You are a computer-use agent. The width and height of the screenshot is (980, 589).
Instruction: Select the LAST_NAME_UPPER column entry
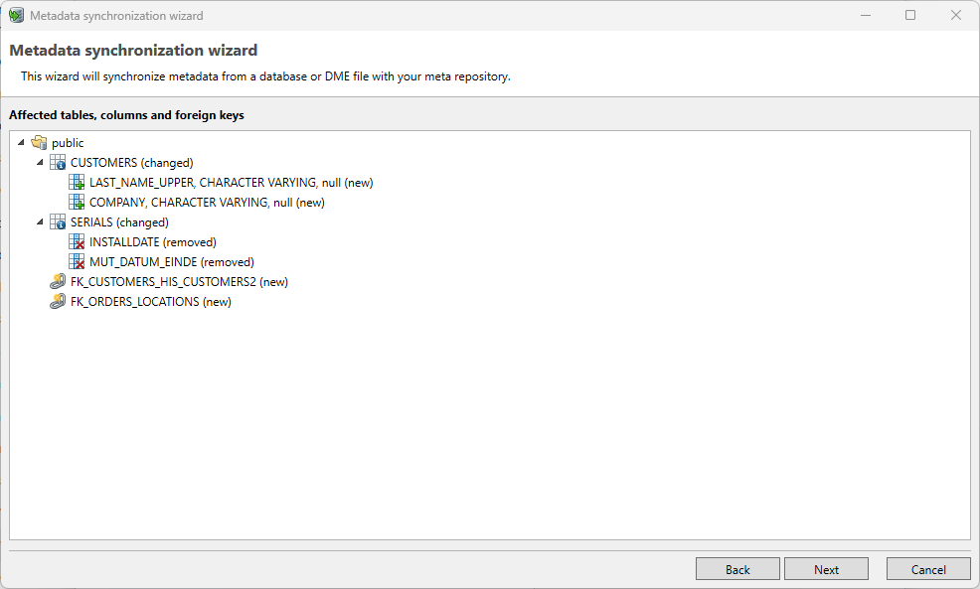click(x=230, y=182)
